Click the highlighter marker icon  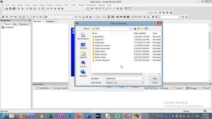(83, 17)
